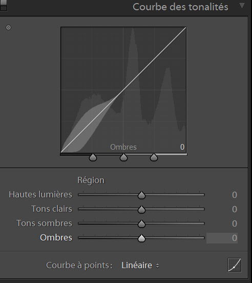
Task: Click the right split marker under the curve
Action: (x=154, y=157)
